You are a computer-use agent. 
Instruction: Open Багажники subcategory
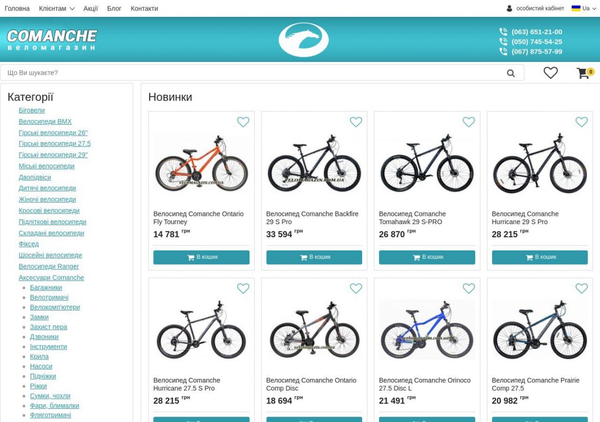(x=46, y=288)
